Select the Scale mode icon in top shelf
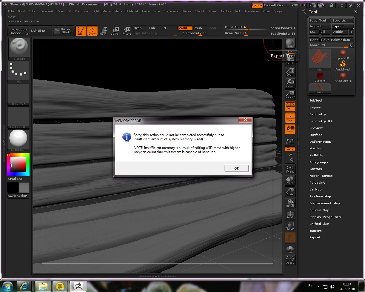Viewport: 365px width, 292px height. point(114,31)
